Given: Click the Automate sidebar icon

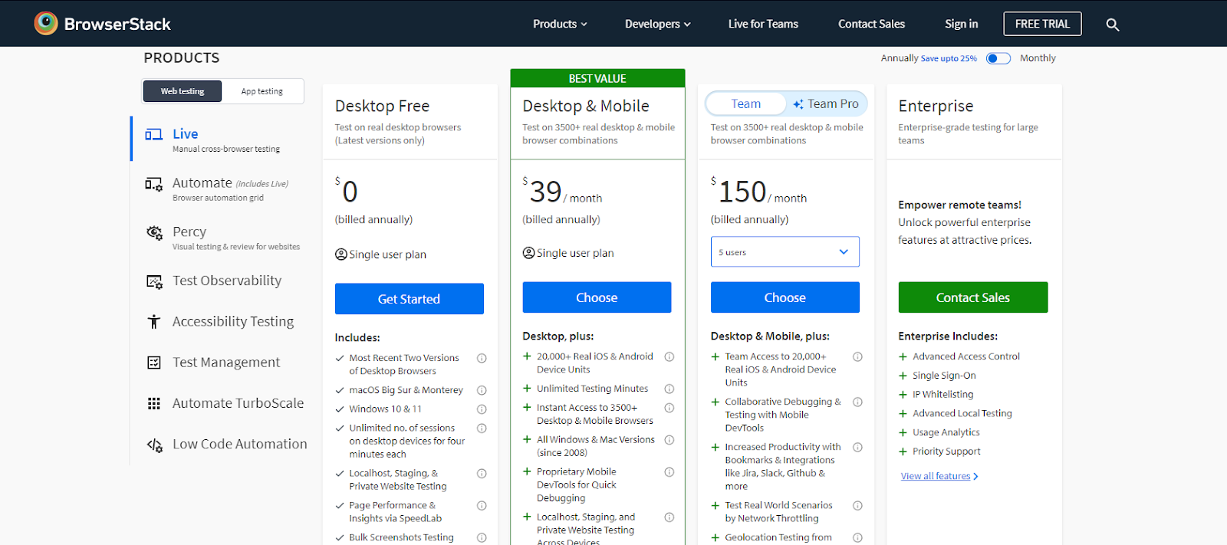Looking at the screenshot, I should coord(153,184).
